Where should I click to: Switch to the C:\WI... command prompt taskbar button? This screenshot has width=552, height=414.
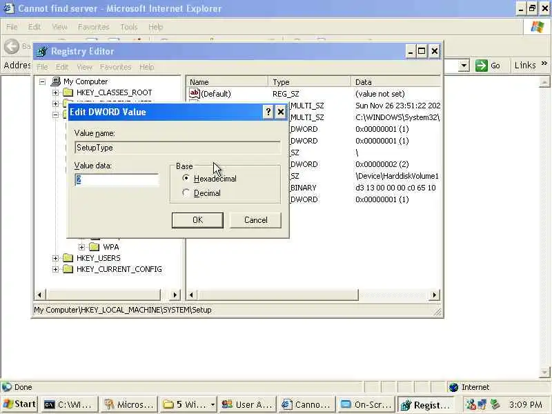click(68, 405)
